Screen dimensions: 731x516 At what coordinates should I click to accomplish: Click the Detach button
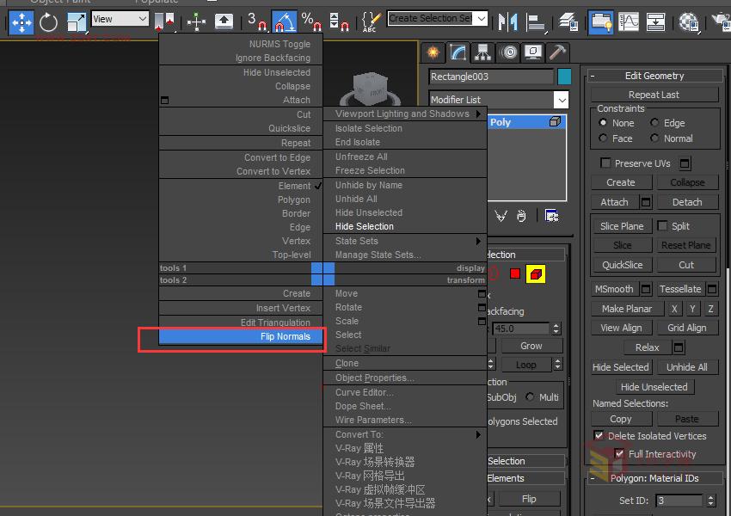pos(687,202)
